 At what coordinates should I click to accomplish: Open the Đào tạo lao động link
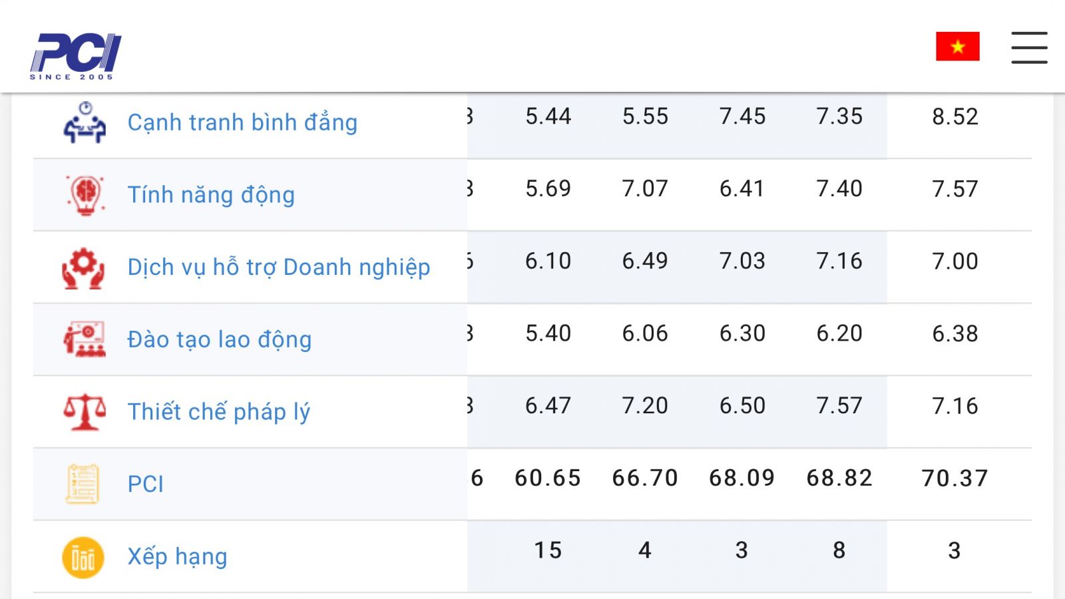coord(220,339)
